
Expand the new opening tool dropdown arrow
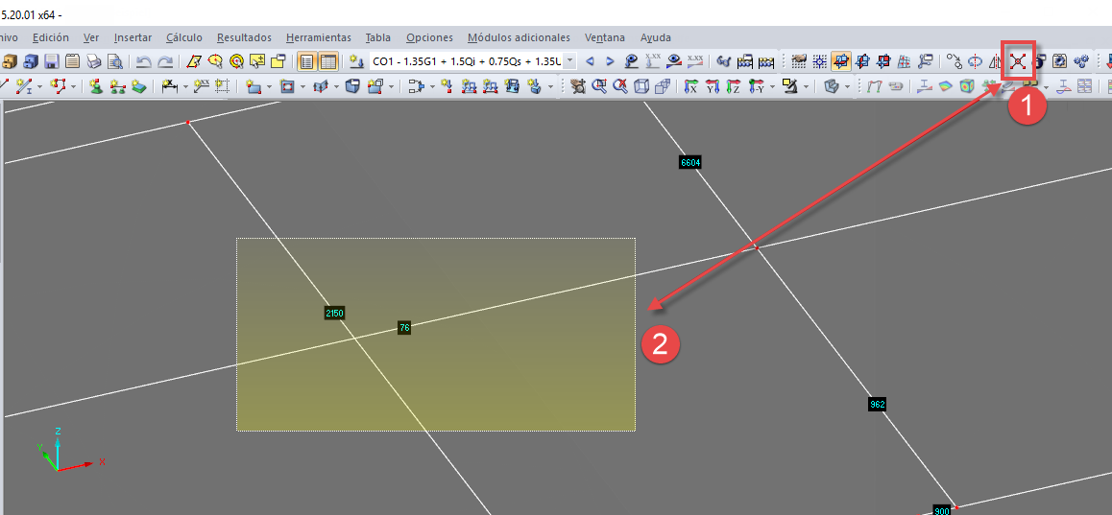(x=302, y=86)
